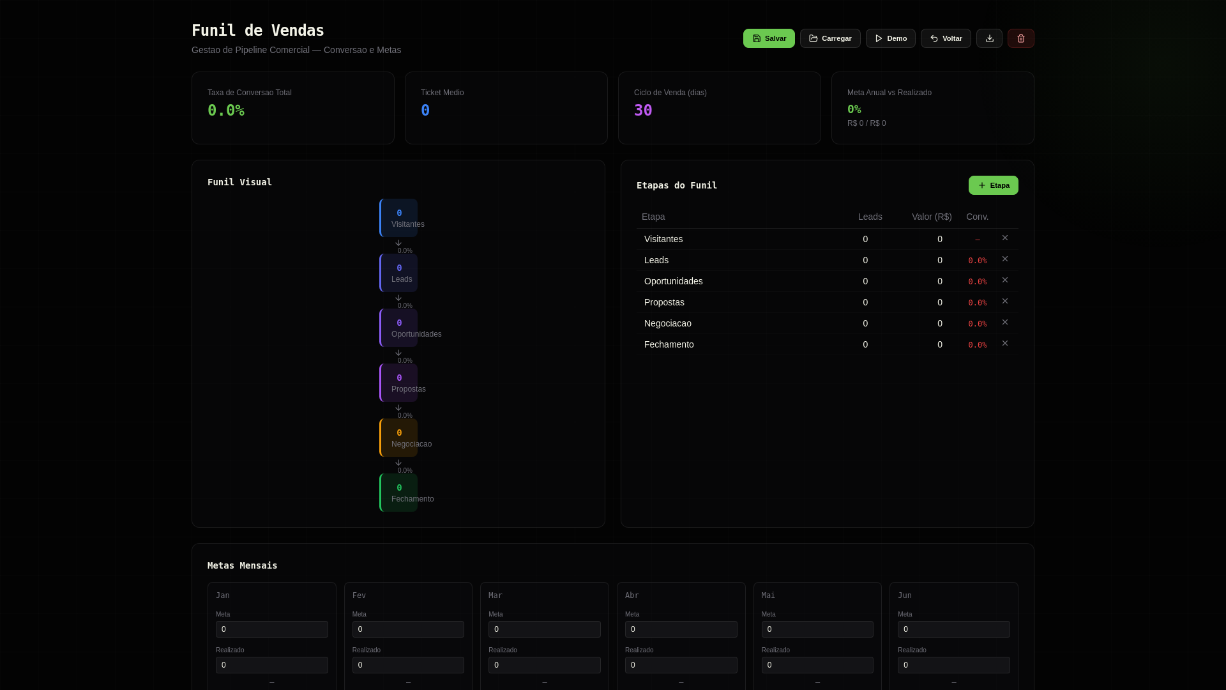Select the Visitantes funnel block
Screen dimensions: 1226x690
point(398,218)
